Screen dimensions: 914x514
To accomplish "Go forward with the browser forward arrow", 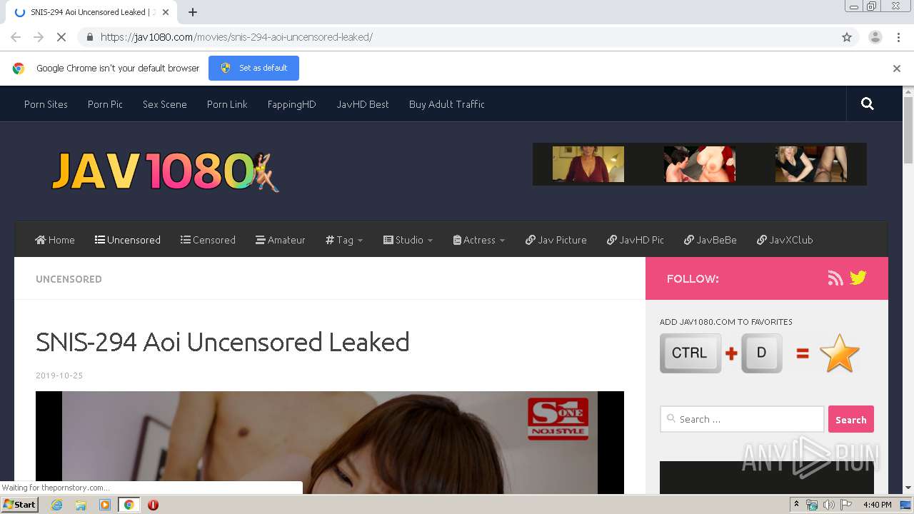I will point(39,37).
